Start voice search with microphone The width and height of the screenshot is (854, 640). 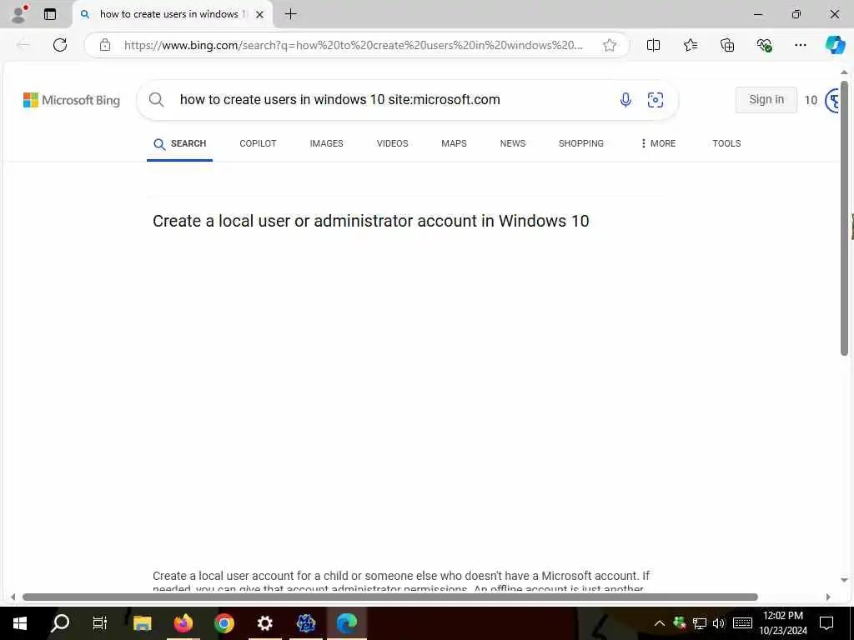[x=625, y=100]
